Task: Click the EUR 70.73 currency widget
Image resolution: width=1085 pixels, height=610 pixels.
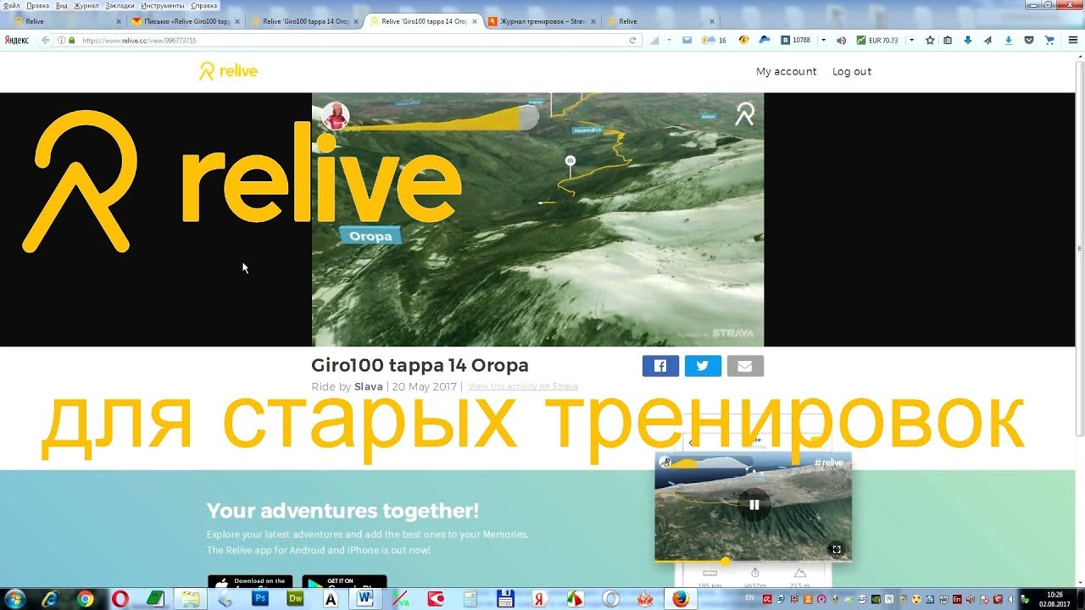Action: click(x=877, y=40)
